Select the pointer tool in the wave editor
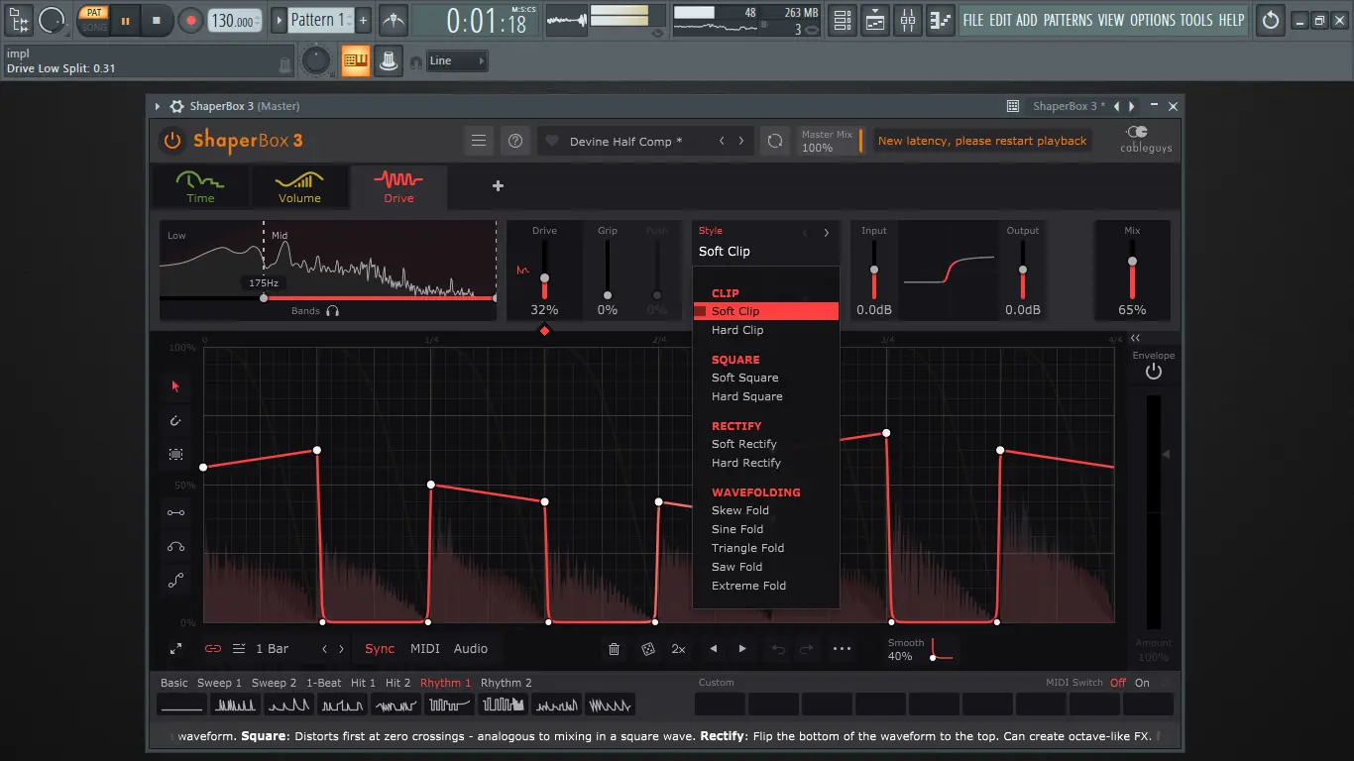 point(175,386)
